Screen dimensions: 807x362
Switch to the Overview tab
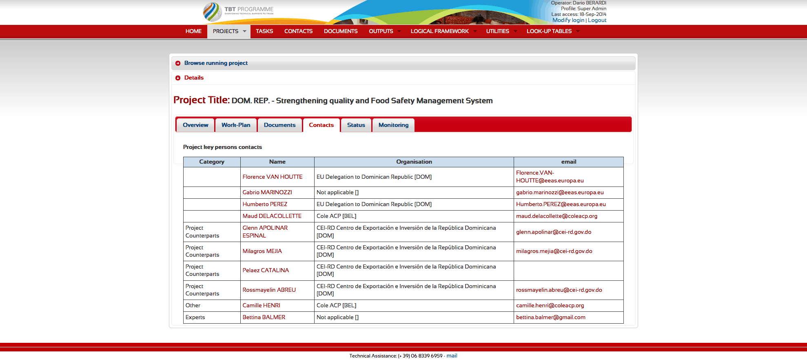[195, 125]
